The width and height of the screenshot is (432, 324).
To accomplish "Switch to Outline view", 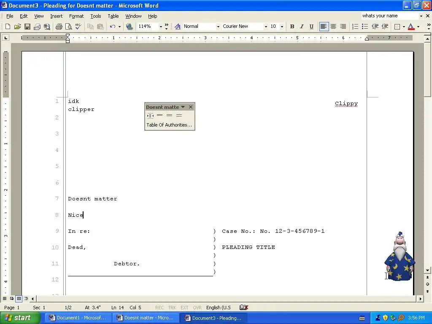I will click(26, 298).
